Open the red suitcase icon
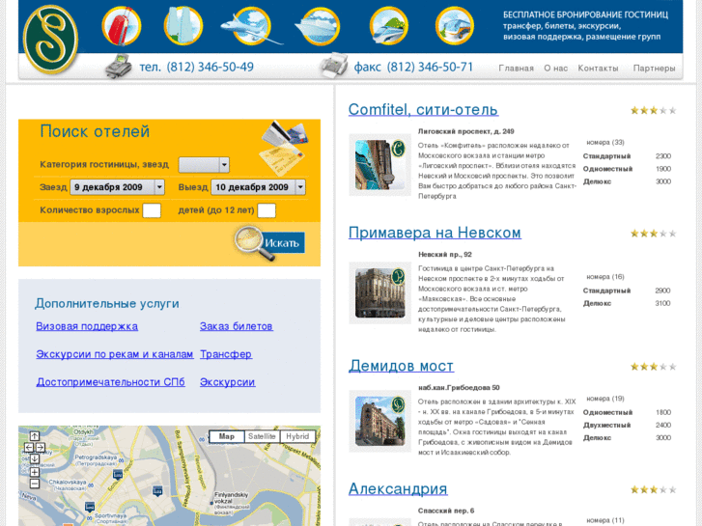Viewport: 702px width, 526px height. [122, 25]
